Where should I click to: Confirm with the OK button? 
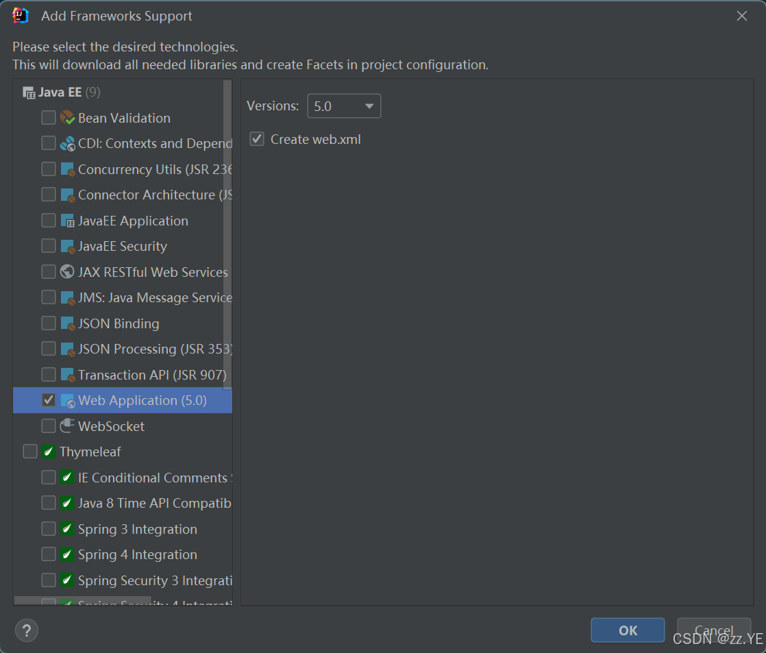628,630
